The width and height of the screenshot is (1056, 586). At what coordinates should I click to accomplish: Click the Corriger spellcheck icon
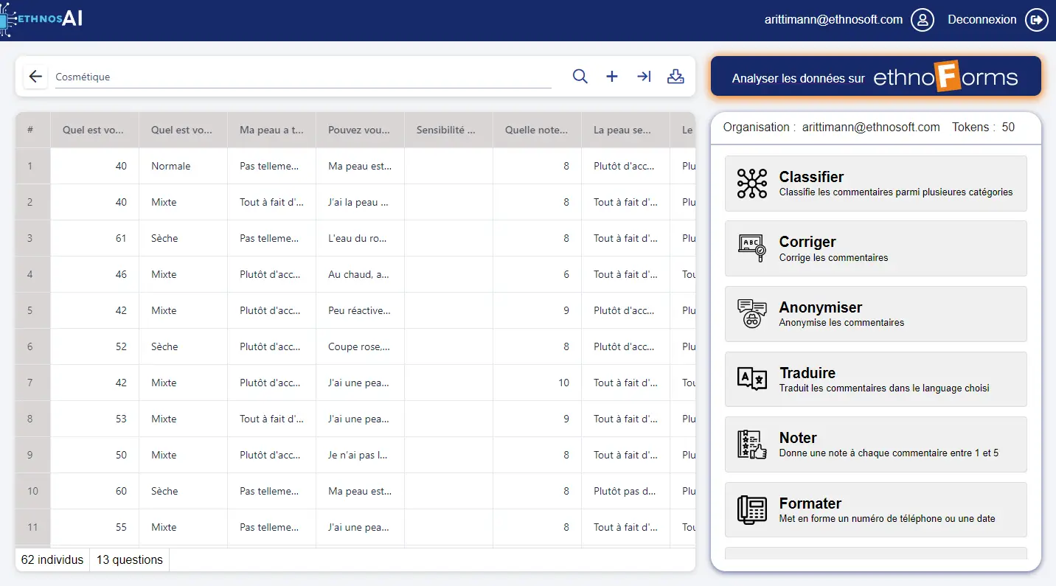(x=752, y=248)
